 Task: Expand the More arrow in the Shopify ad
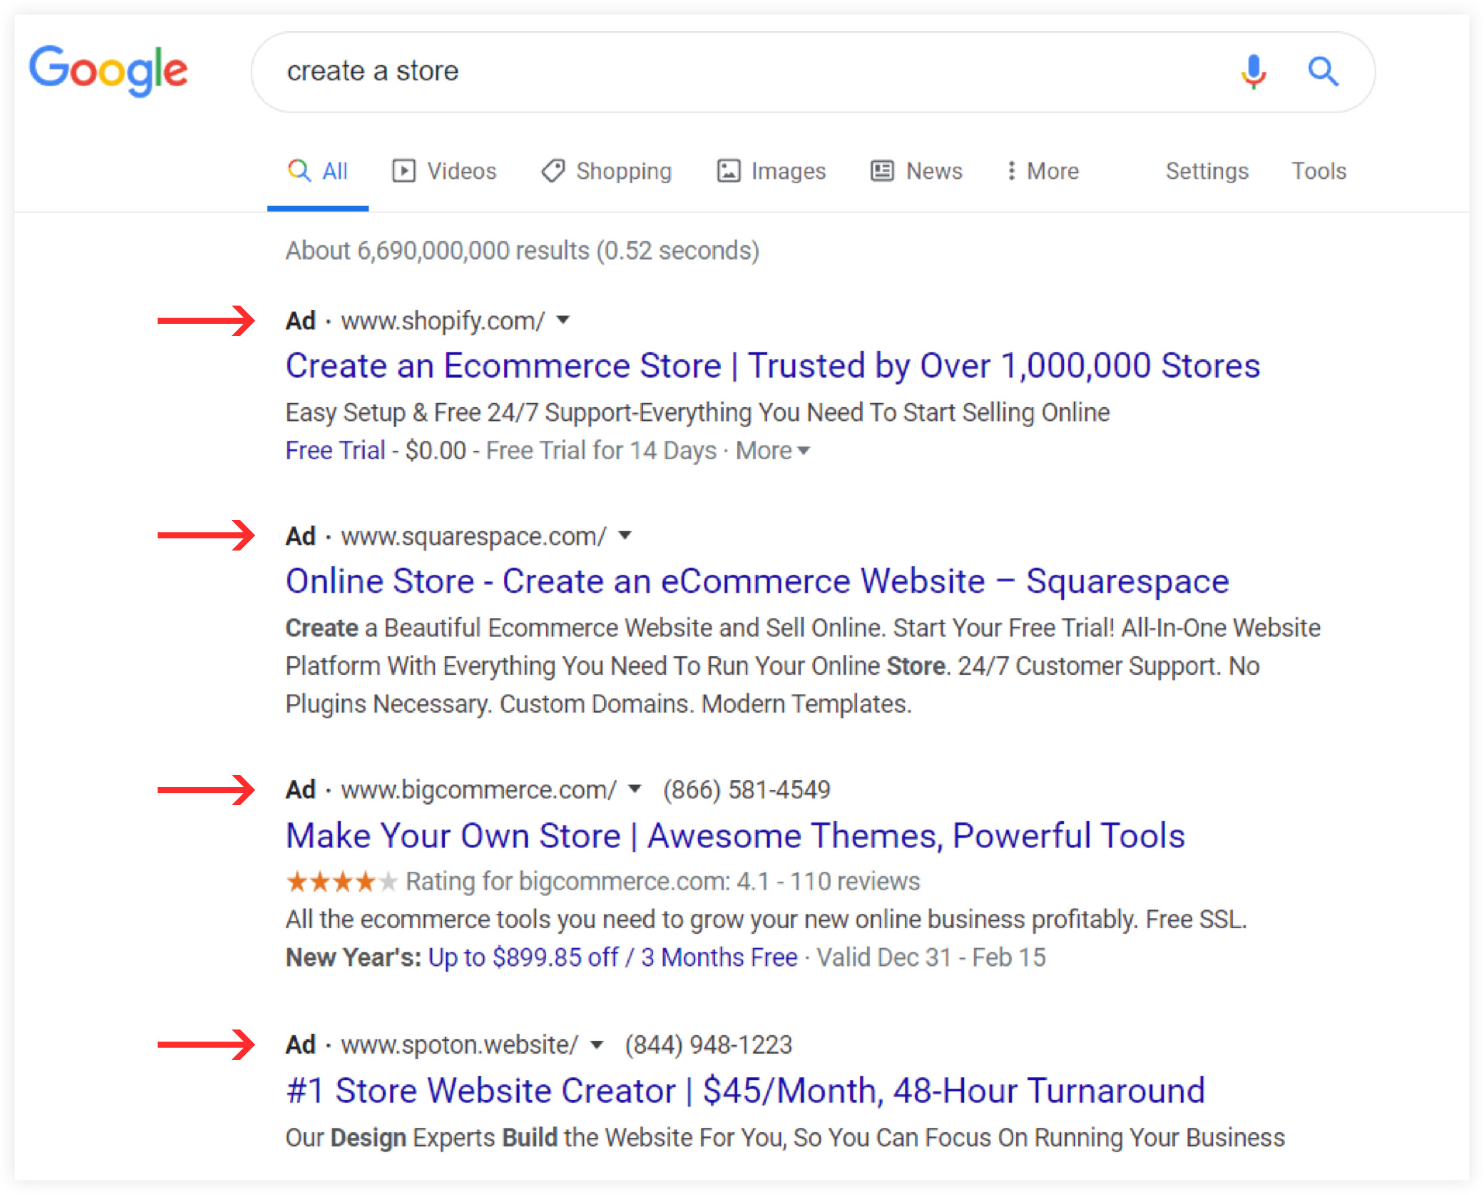coord(773,450)
